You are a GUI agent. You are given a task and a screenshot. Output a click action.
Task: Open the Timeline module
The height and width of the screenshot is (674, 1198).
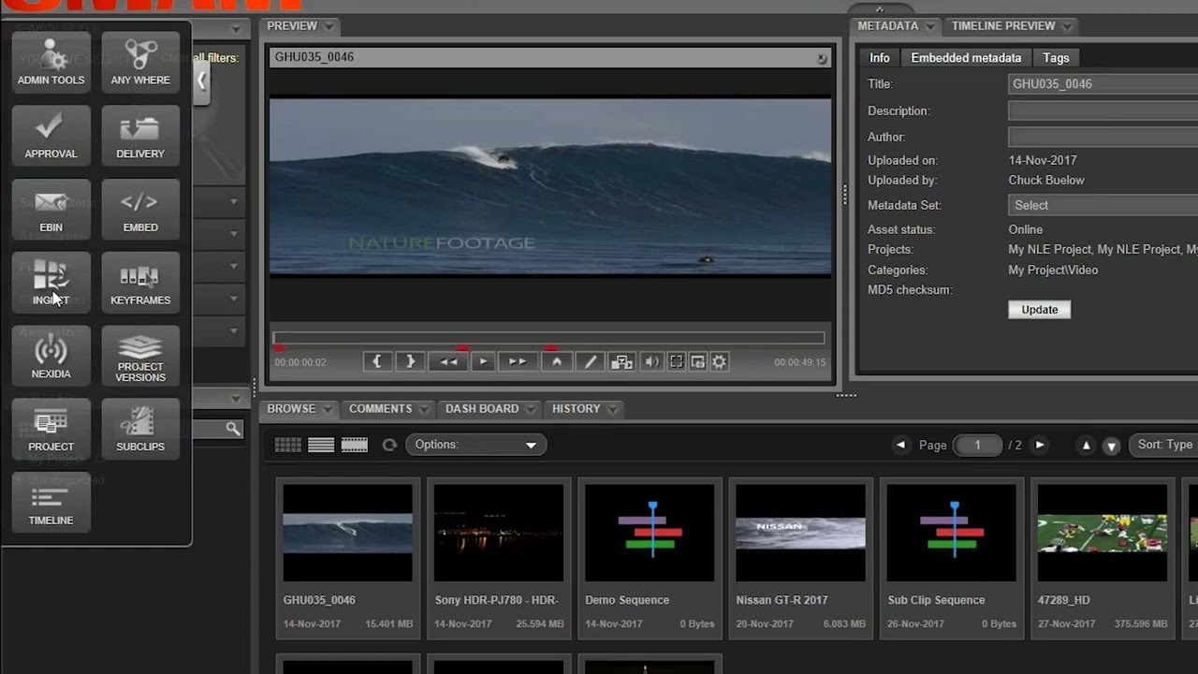coord(51,502)
